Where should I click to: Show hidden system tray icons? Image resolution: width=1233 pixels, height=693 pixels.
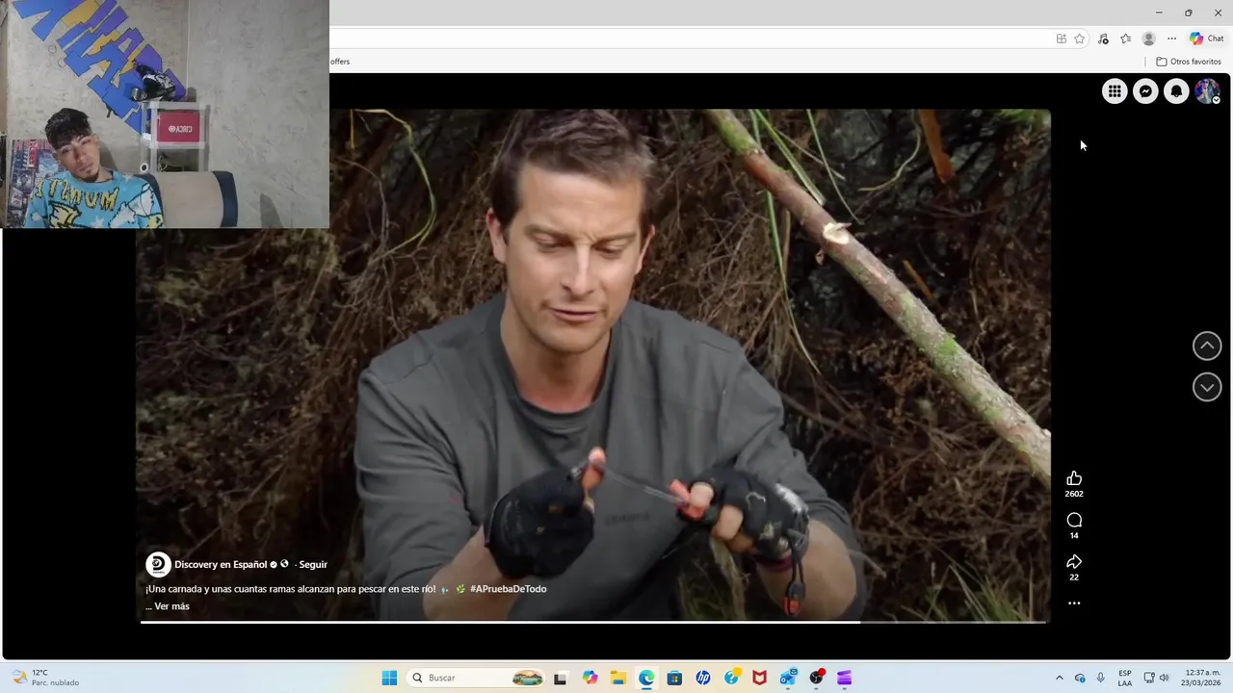click(x=1060, y=678)
